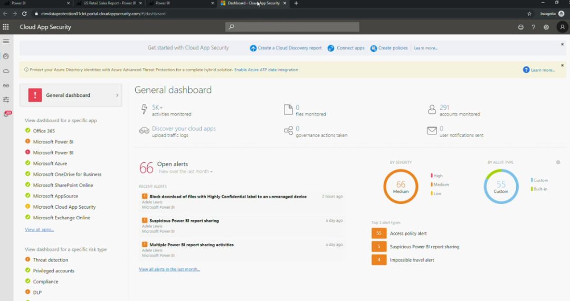The width and height of the screenshot is (570, 301).
Task: Click the alert widget settings dot icon
Action: 558,162
